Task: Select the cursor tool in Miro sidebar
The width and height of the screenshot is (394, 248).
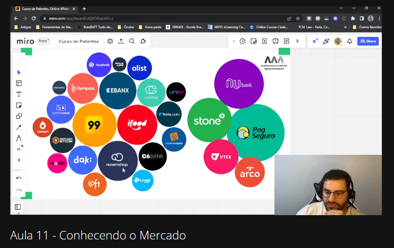Action: pyautogui.click(x=19, y=72)
